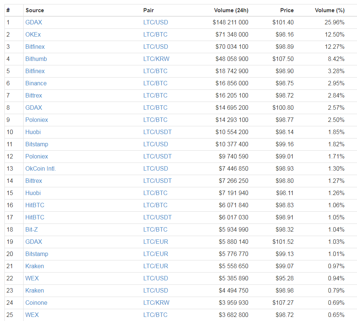Sort by the Volume (%) column header
The width and height of the screenshot is (357, 321).
330,10
